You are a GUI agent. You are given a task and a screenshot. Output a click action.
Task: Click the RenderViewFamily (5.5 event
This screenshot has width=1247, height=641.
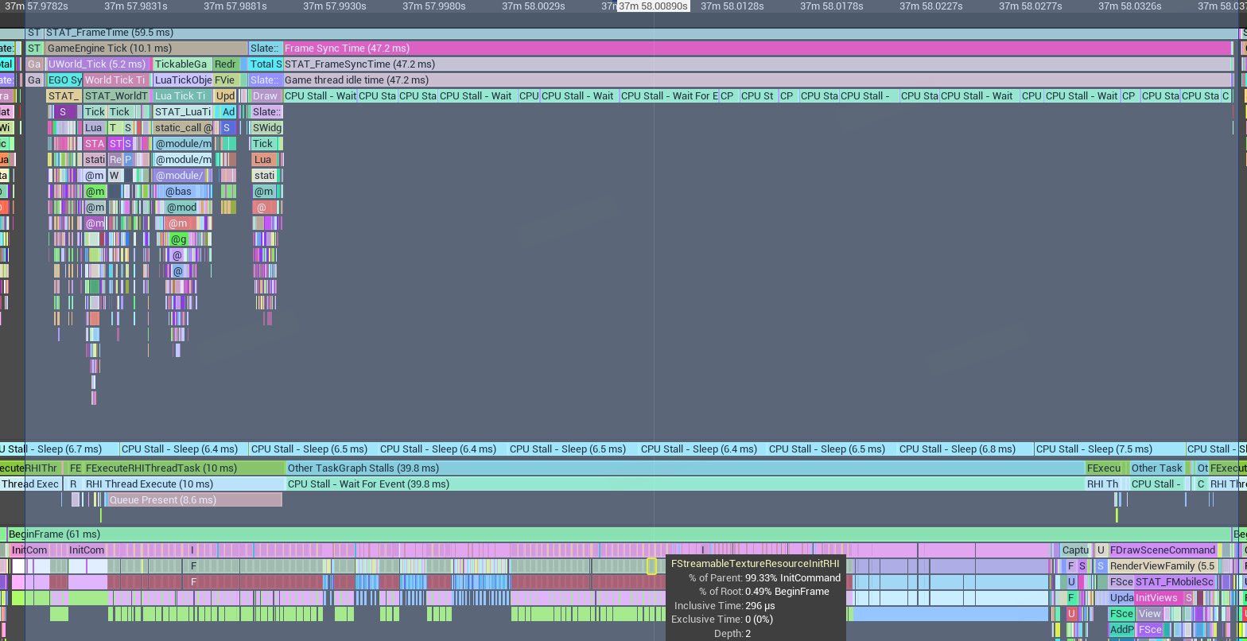coord(1163,566)
